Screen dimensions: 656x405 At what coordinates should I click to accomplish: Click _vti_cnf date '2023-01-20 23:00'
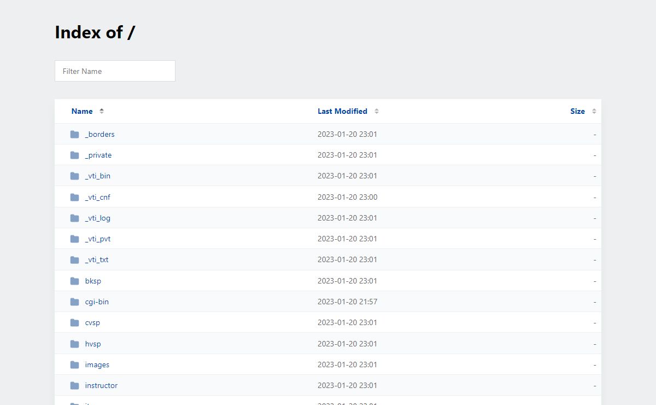348,198
